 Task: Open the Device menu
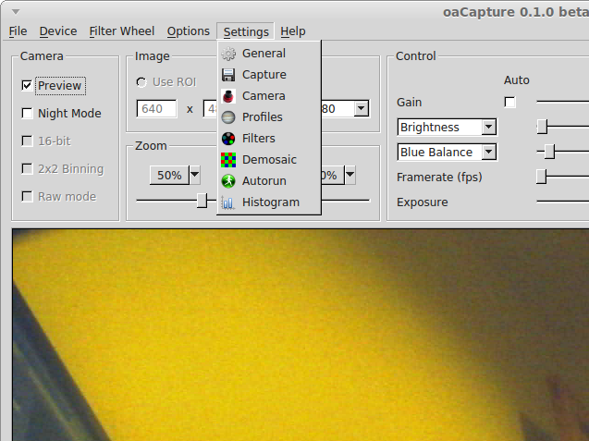coord(58,31)
